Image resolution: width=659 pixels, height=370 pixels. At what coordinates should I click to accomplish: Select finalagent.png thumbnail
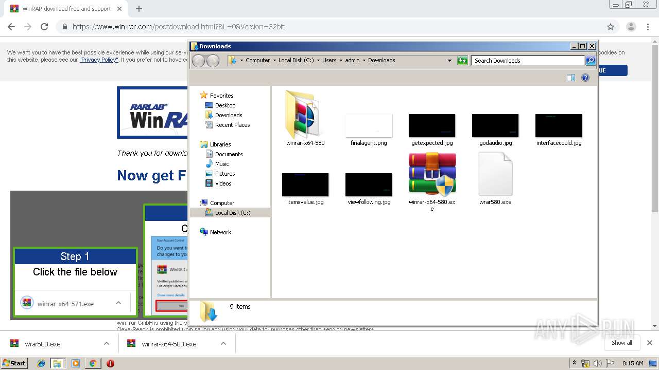pyautogui.click(x=369, y=126)
